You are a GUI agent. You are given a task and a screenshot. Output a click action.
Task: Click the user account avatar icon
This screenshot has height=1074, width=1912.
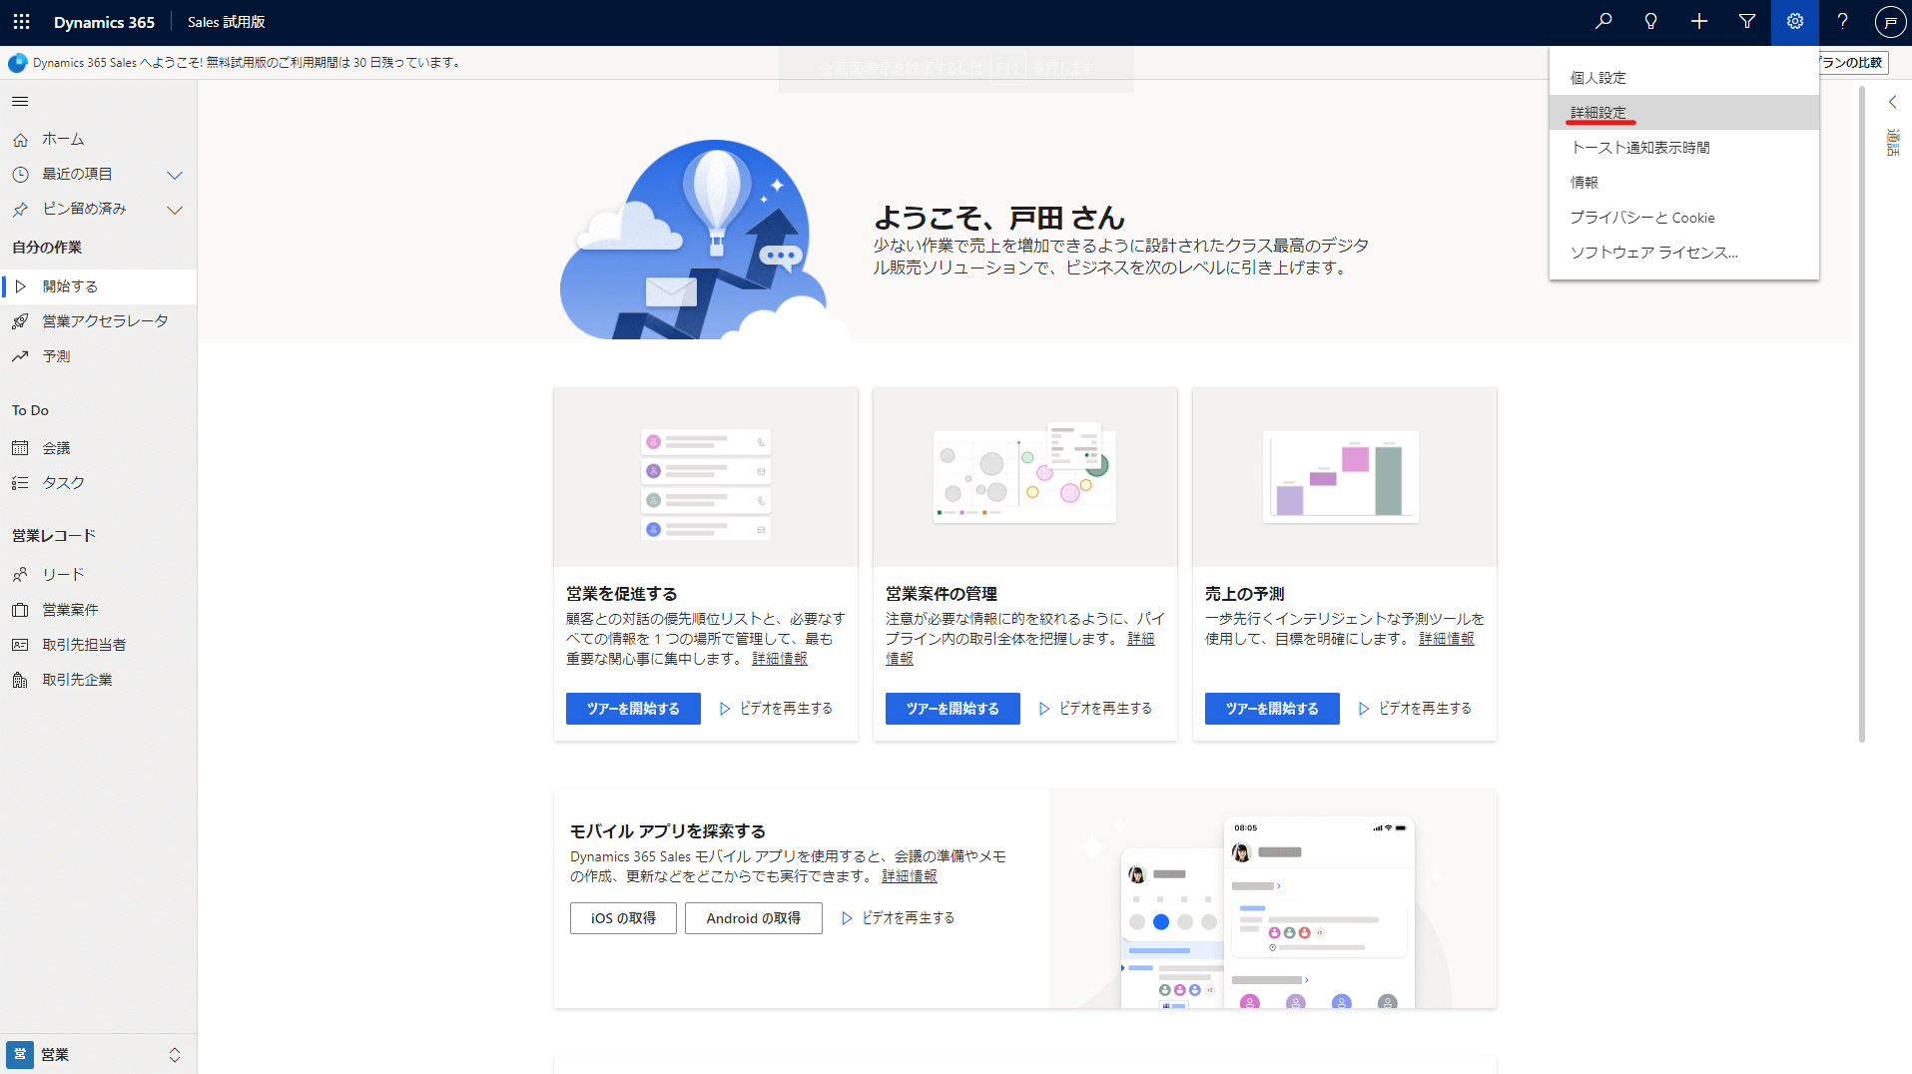[x=1890, y=22]
